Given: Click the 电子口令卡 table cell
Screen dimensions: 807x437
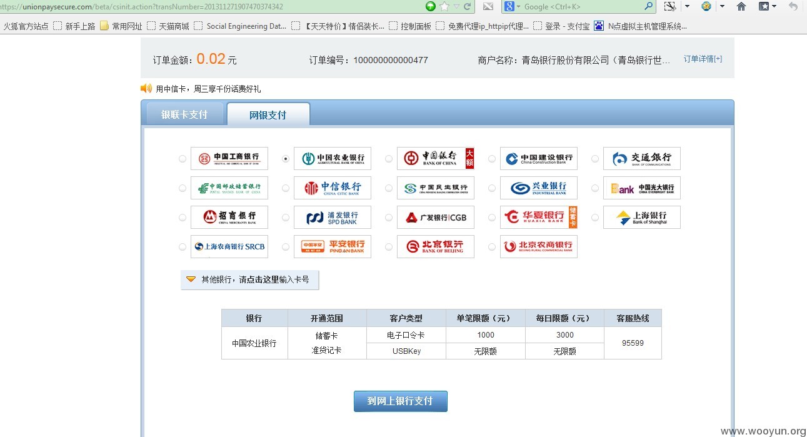Looking at the screenshot, I should 406,335.
